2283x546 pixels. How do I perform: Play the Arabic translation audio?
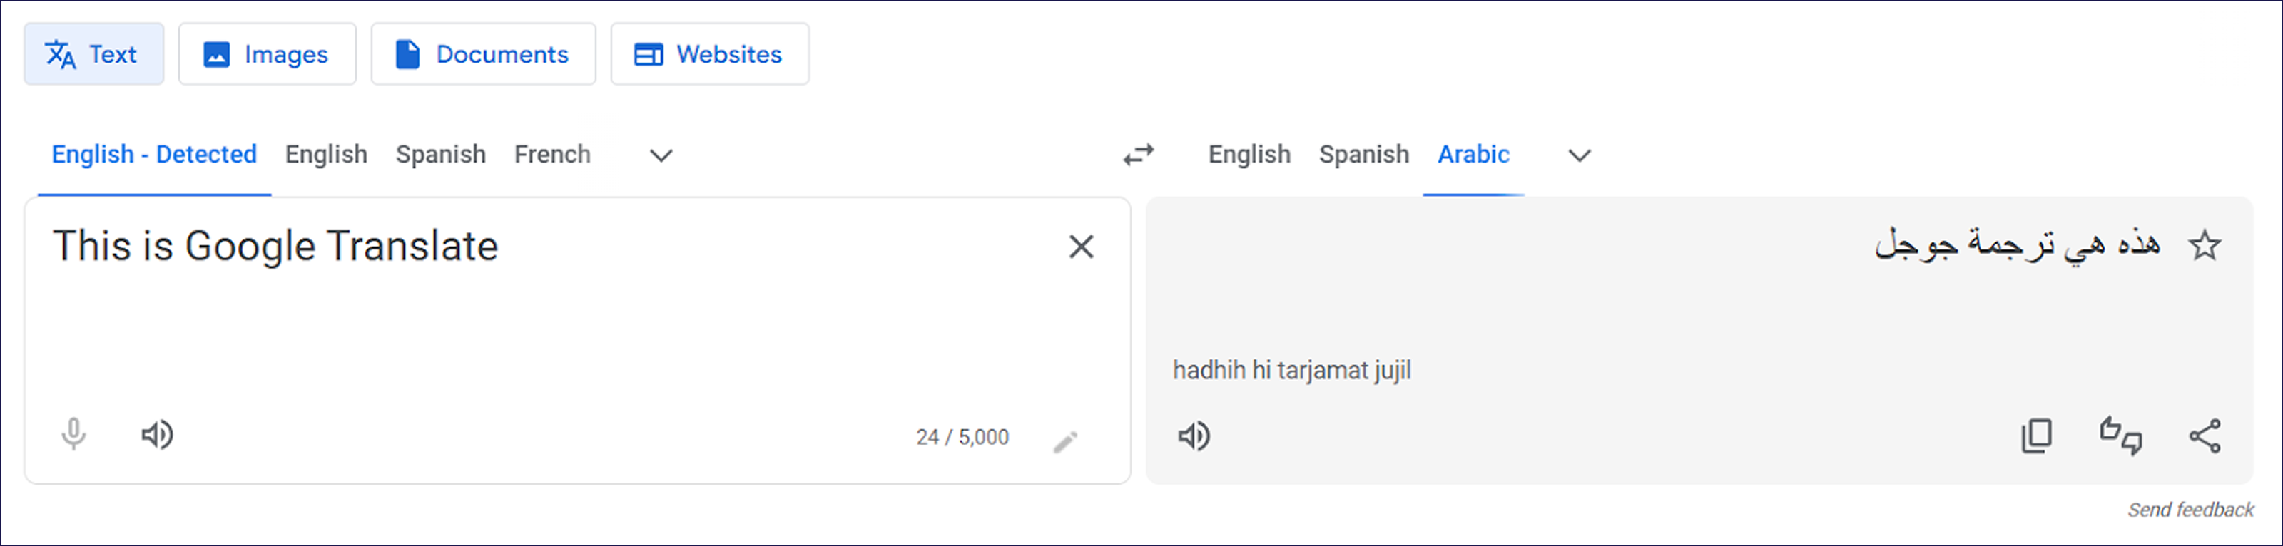tap(1195, 435)
